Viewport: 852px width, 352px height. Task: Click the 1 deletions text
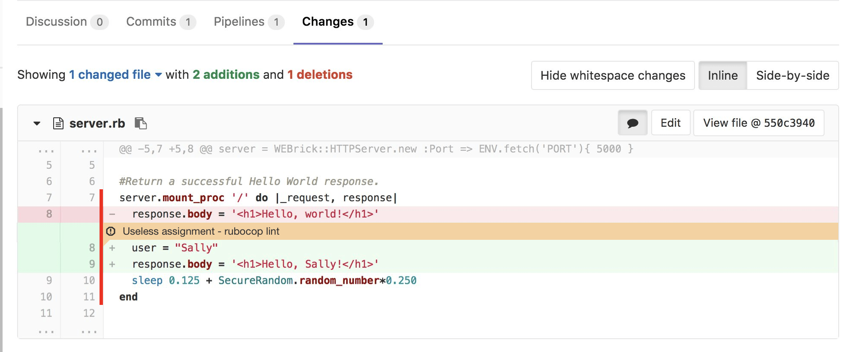point(320,75)
